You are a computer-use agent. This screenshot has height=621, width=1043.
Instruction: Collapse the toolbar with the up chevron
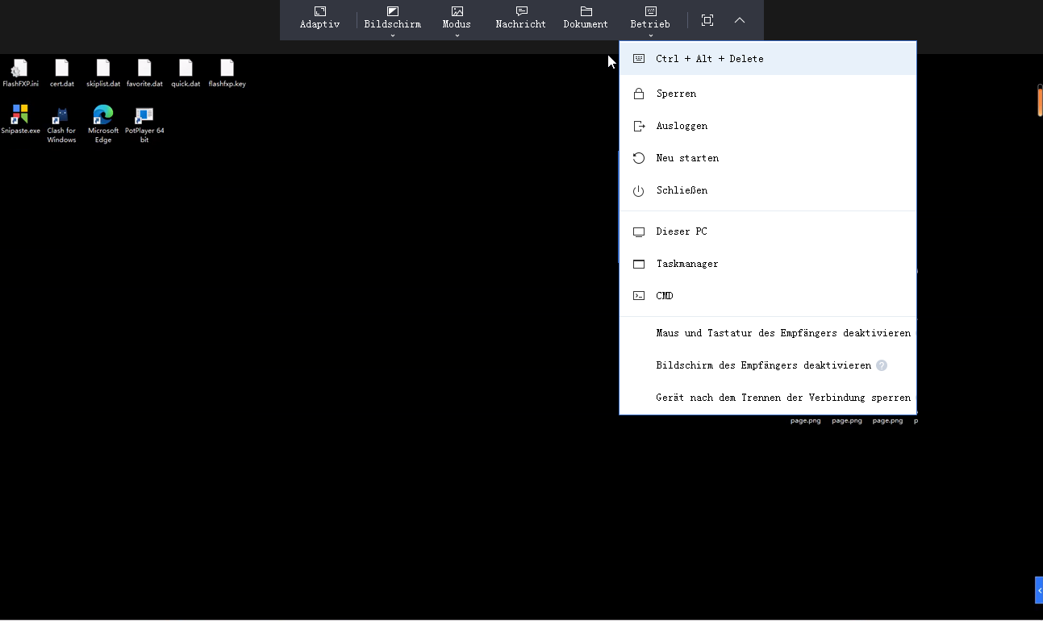click(740, 20)
